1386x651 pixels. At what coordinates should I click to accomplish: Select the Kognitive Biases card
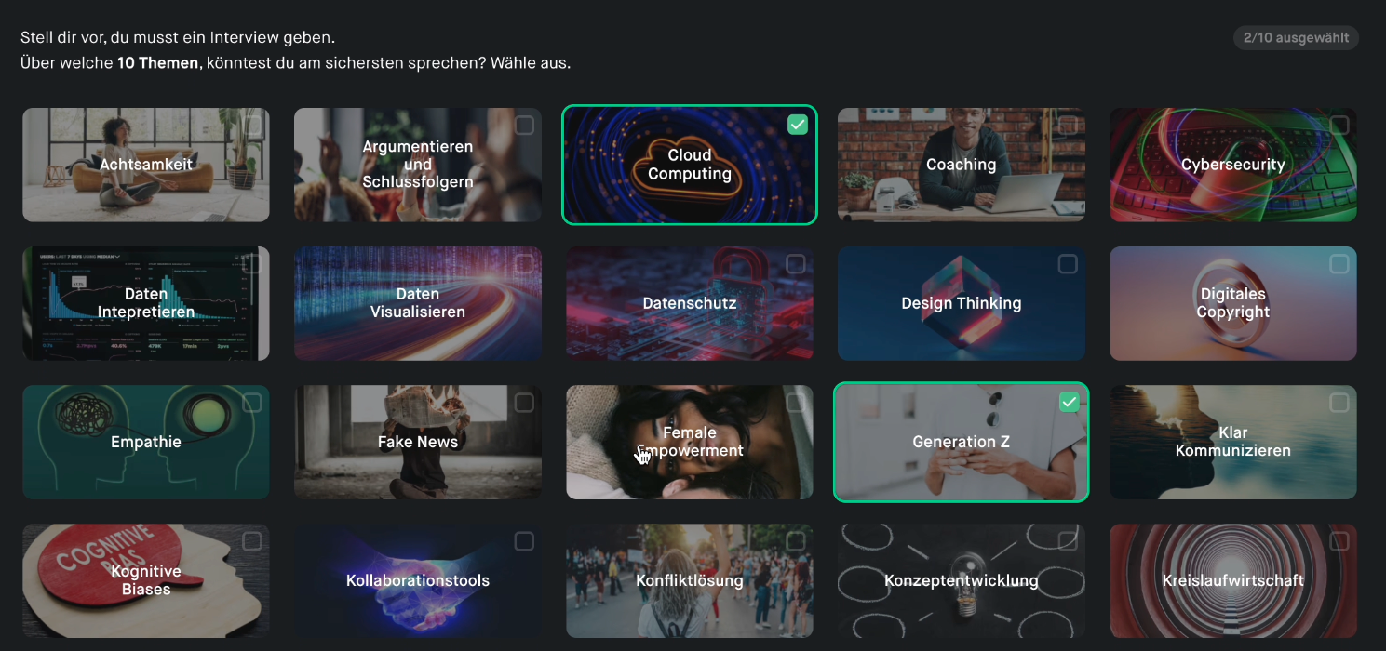point(146,580)
